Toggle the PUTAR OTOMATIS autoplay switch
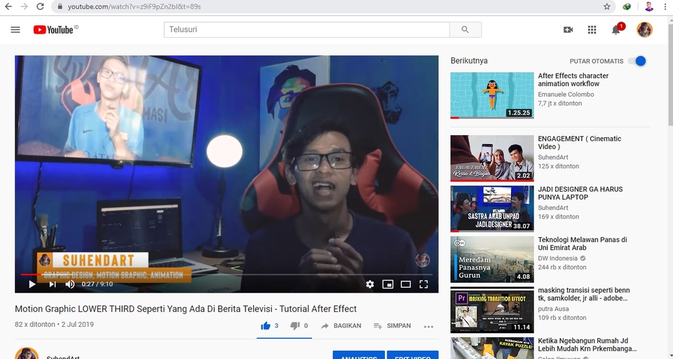 pyautogui.click(x=637, y=61)
